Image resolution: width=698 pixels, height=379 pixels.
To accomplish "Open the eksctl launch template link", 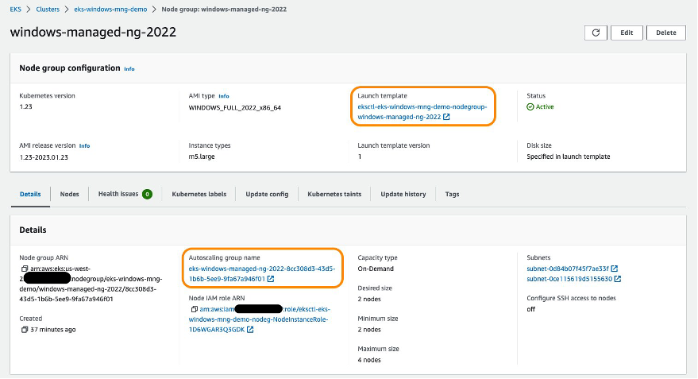I will (x=422, y=112).
